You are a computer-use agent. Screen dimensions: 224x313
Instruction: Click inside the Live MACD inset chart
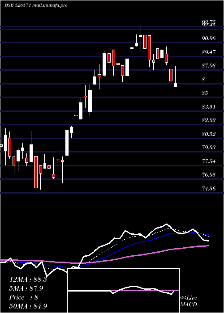[123, 291]
